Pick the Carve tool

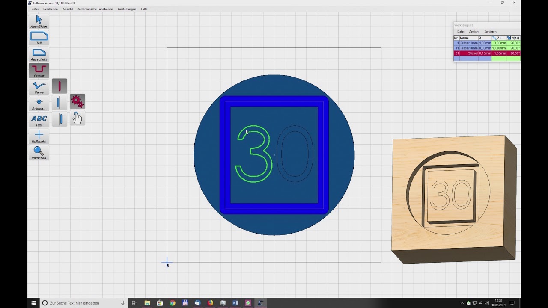click(39, 87)
